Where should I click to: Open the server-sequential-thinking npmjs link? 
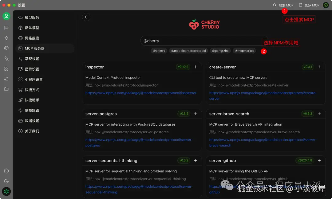tap(139, 189)
